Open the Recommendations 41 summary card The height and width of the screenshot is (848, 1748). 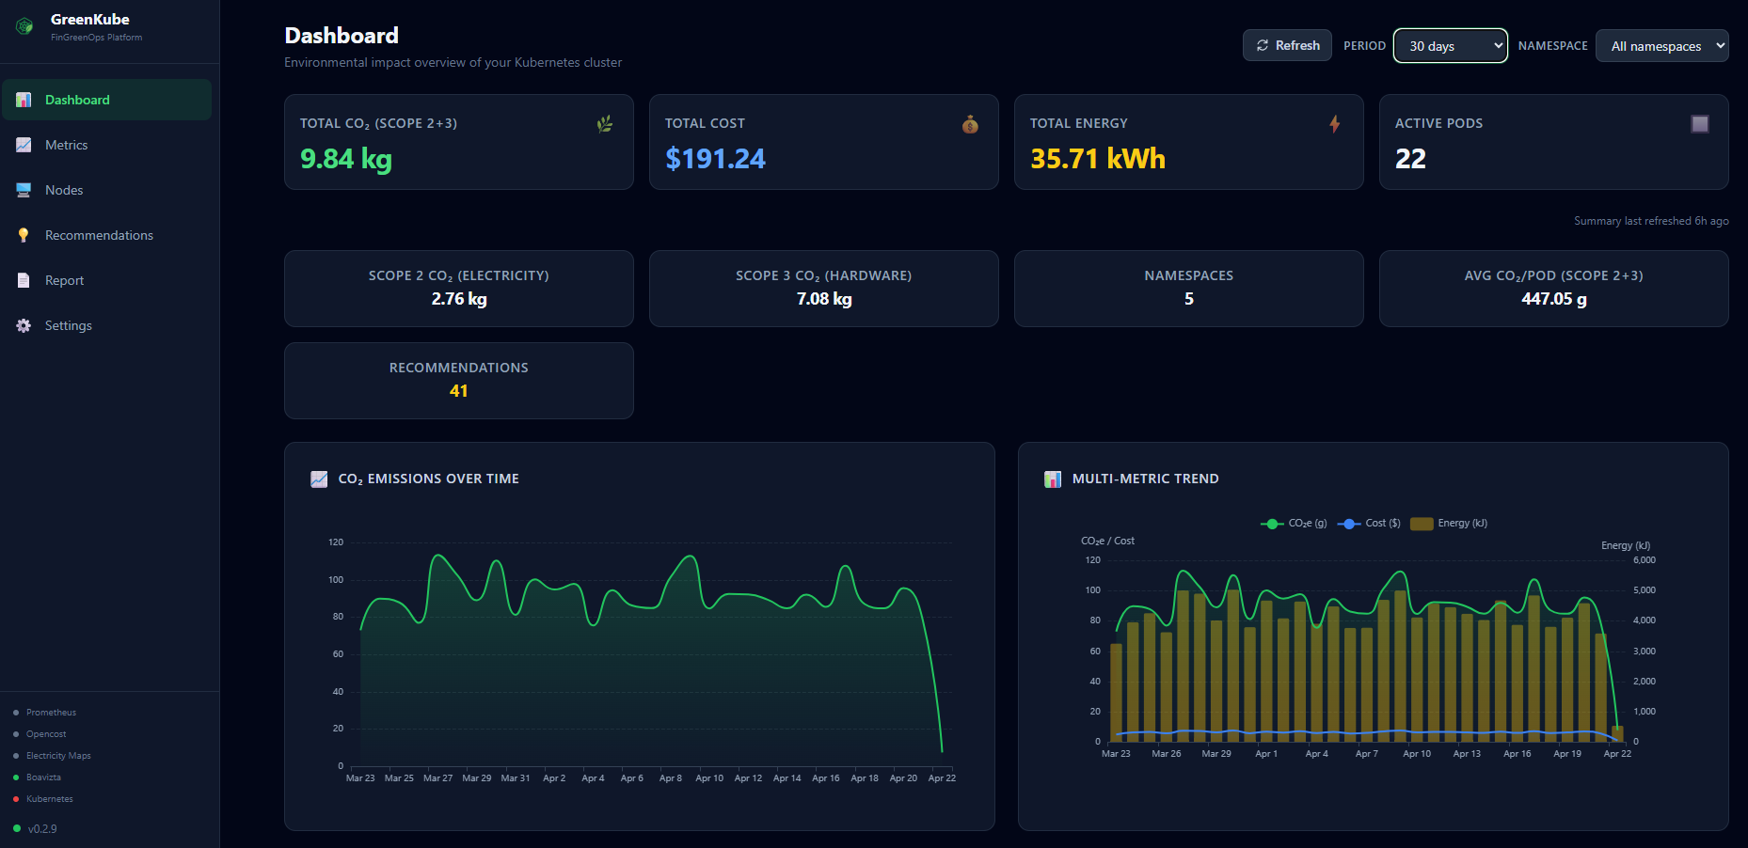[x=458, y=381]
